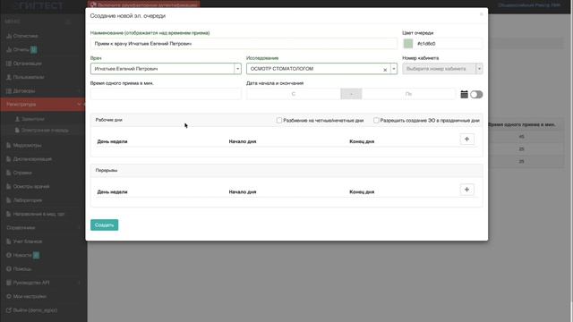573x322 pixels.
Task: Click the 'День недели' column header in Рабочие дни
Action: tap(112, 141)
